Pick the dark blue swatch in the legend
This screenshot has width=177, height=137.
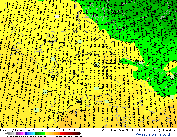(26, 133)
